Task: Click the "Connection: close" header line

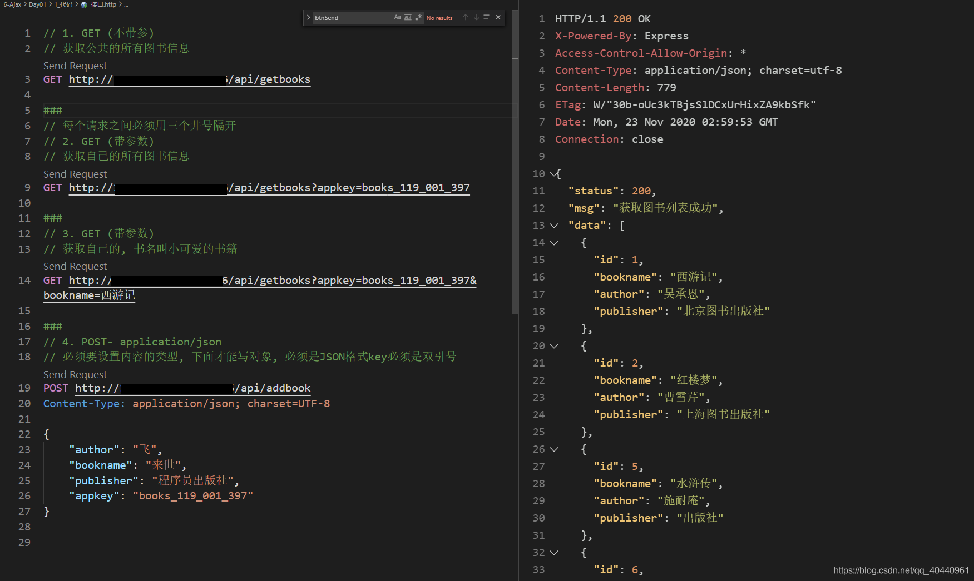Action: (609, 139)
